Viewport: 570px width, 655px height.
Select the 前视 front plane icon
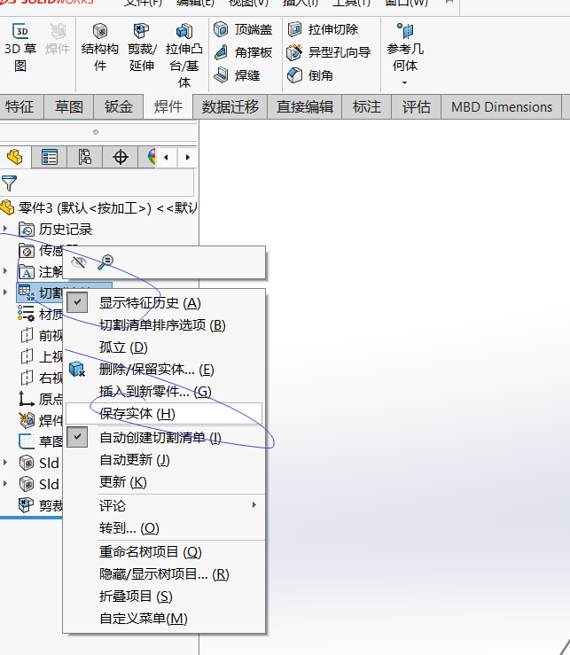(x=27, y=335)
